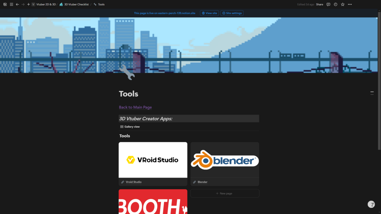Click the Share button
Screen dimensions: 381x214
(320, 5)
